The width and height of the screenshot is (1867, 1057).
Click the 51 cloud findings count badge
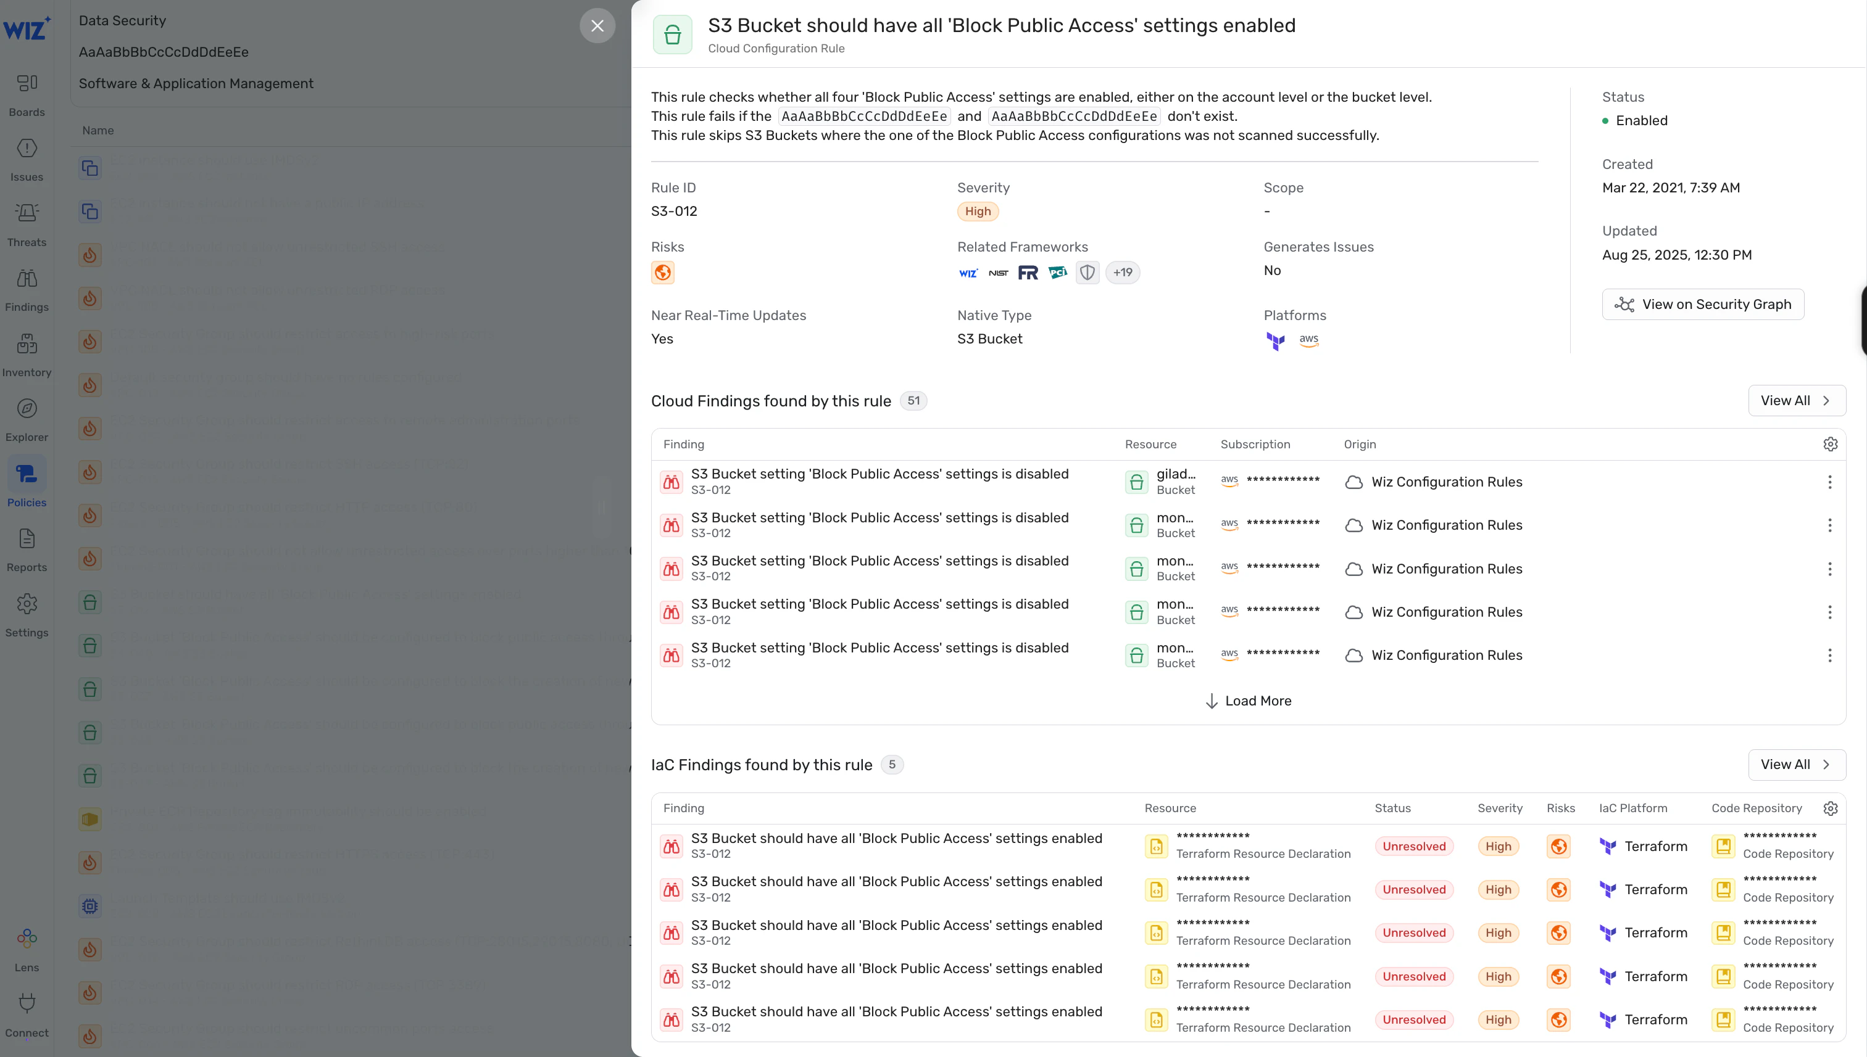(913, 401)
